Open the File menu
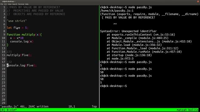Viewport: 200px width, 112px height. pyautogui.click(x=2, y=4)
